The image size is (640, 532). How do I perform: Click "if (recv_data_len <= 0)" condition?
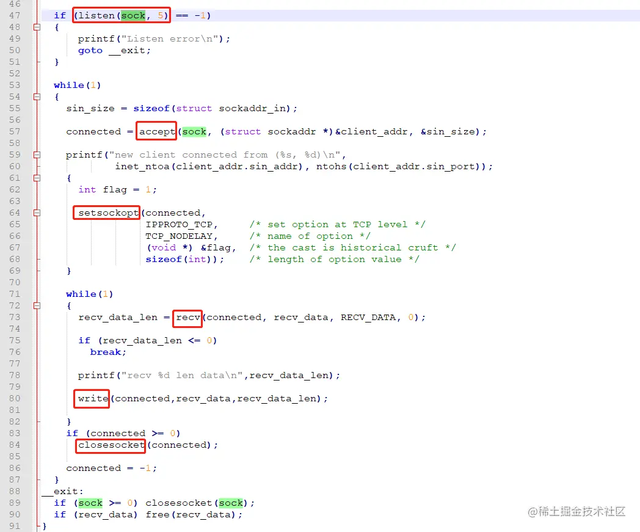147,340
